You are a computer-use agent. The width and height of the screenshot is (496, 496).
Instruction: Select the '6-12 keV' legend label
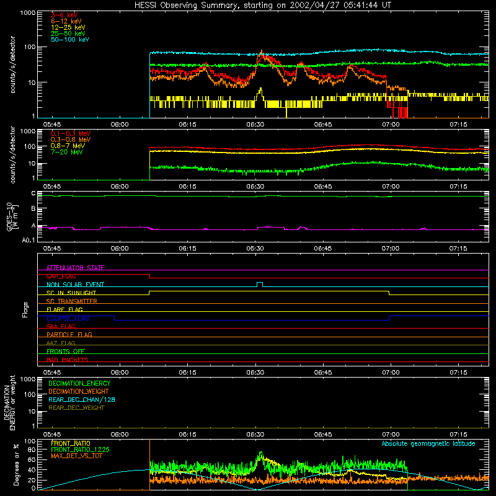(x=66, y=21)
